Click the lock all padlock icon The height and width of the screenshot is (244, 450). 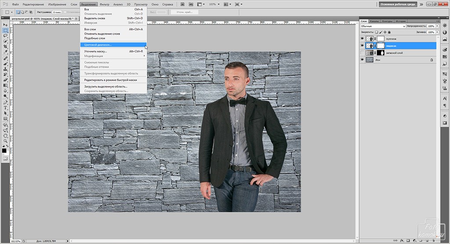pos(389,32)
